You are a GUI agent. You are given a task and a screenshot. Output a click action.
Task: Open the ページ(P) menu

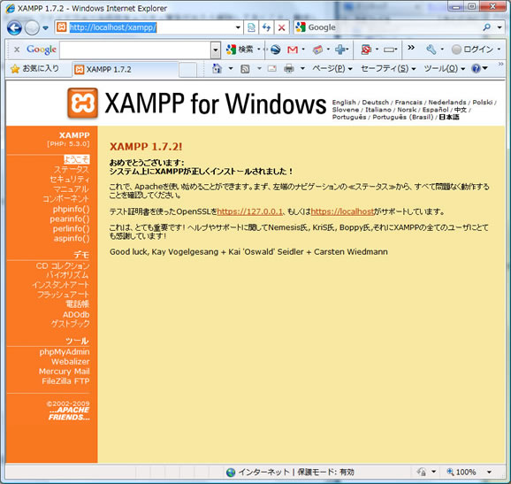coord(332,68)
